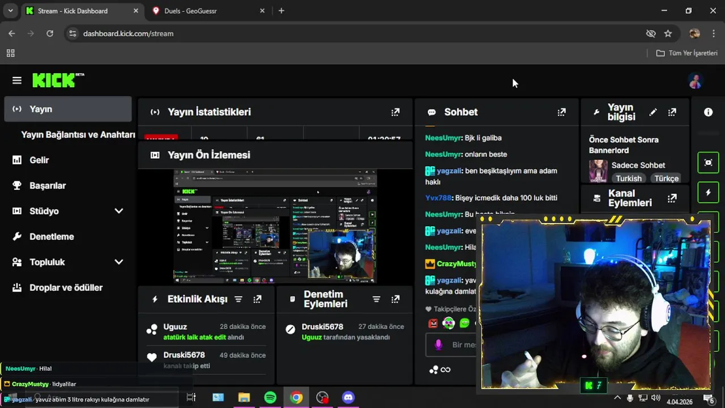Open the Sadece Sohbet category link
The image size is (725, 408).
pyautogui.click(x=638, y=165)
